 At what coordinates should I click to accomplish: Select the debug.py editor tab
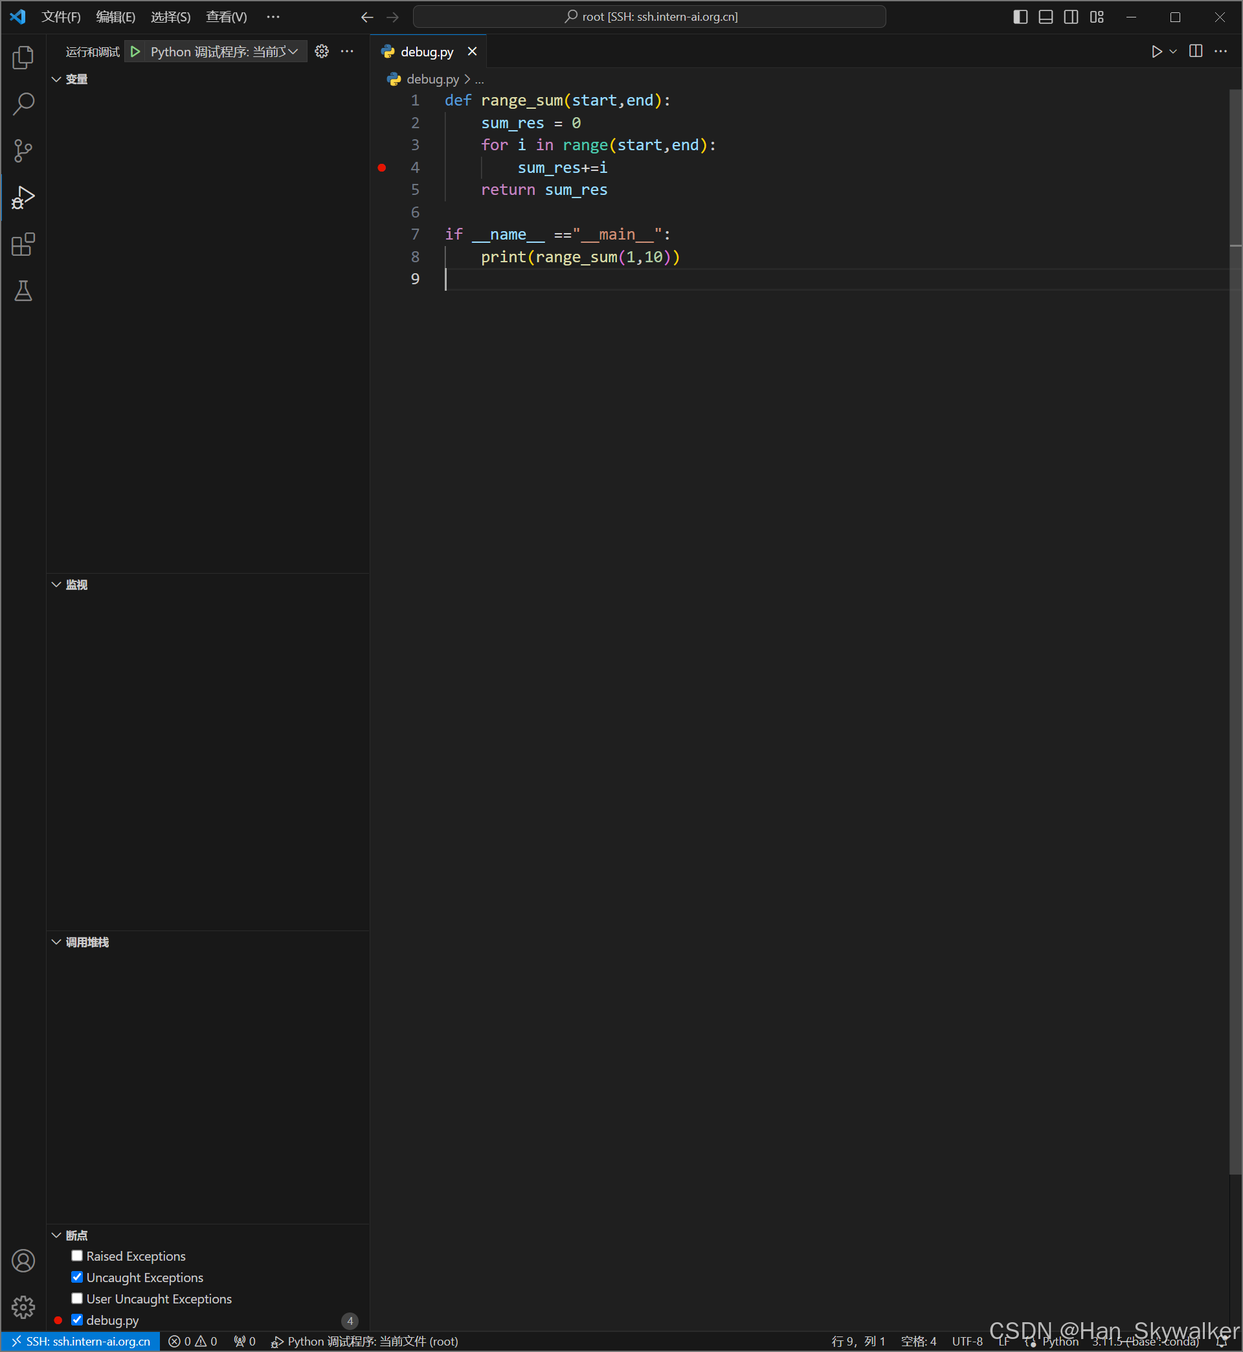coord(427,52)
